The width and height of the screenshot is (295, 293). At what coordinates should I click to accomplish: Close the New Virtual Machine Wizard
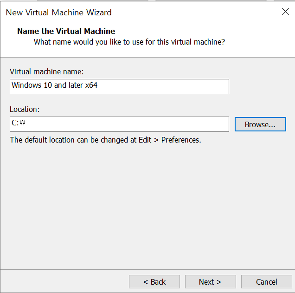point(285,12)
